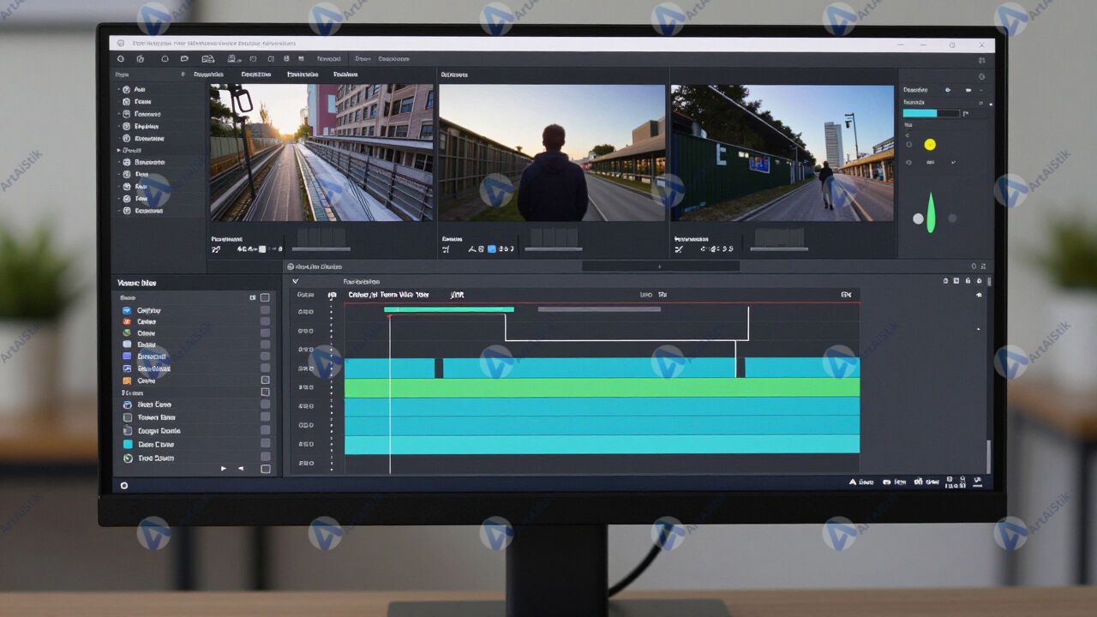Click the cyan level bar in the right panel
This screenshot has width=1097, height=617.
[x=920, y=113]
